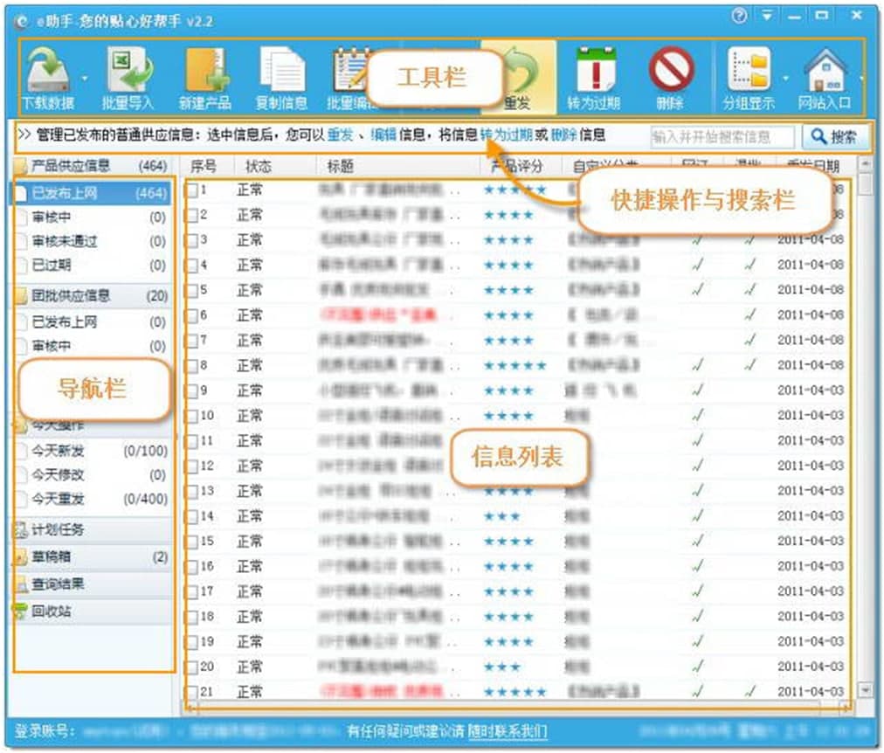Select 今天重发 (0/400) item
Viewport: 884px width, 753px height.
(93, 499)
